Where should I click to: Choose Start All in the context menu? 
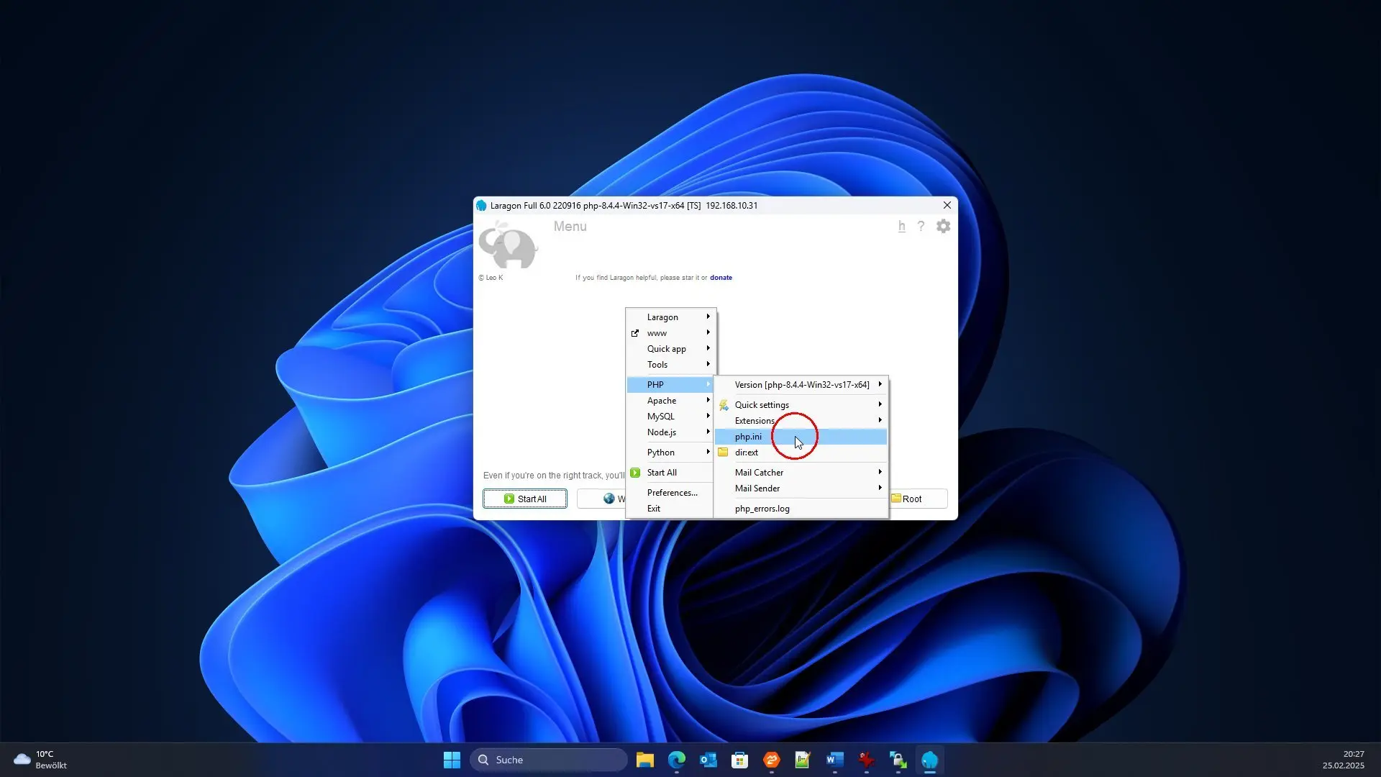pos(670,473)
